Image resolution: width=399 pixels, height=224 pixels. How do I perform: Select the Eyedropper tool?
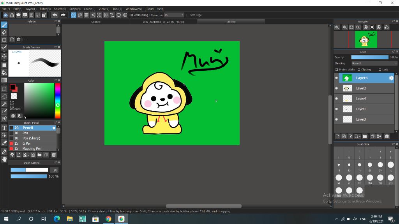[4, 152]
